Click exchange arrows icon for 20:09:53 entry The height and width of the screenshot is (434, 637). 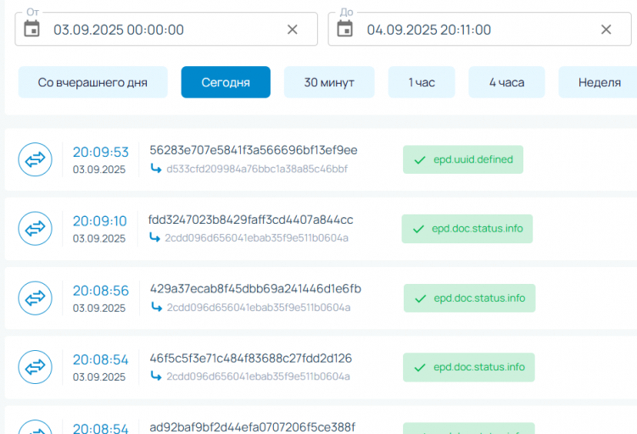[36, 159]
